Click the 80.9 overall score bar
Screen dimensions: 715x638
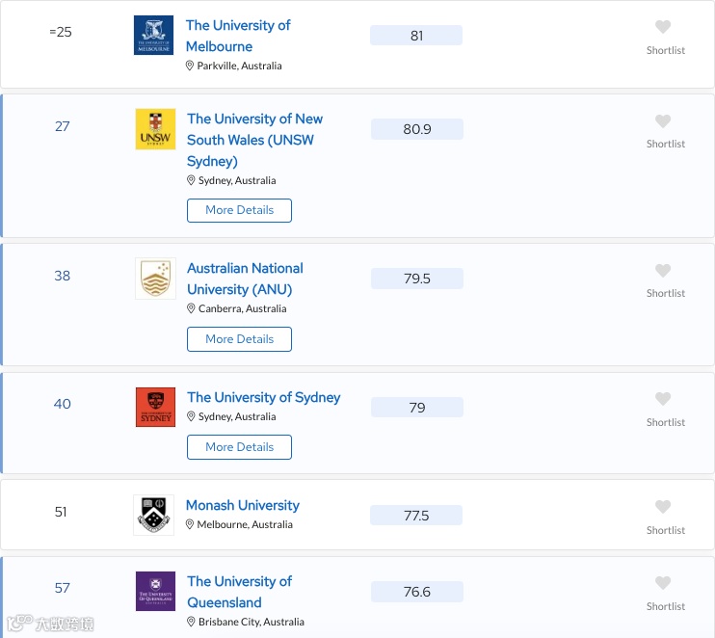click(417, 129)
